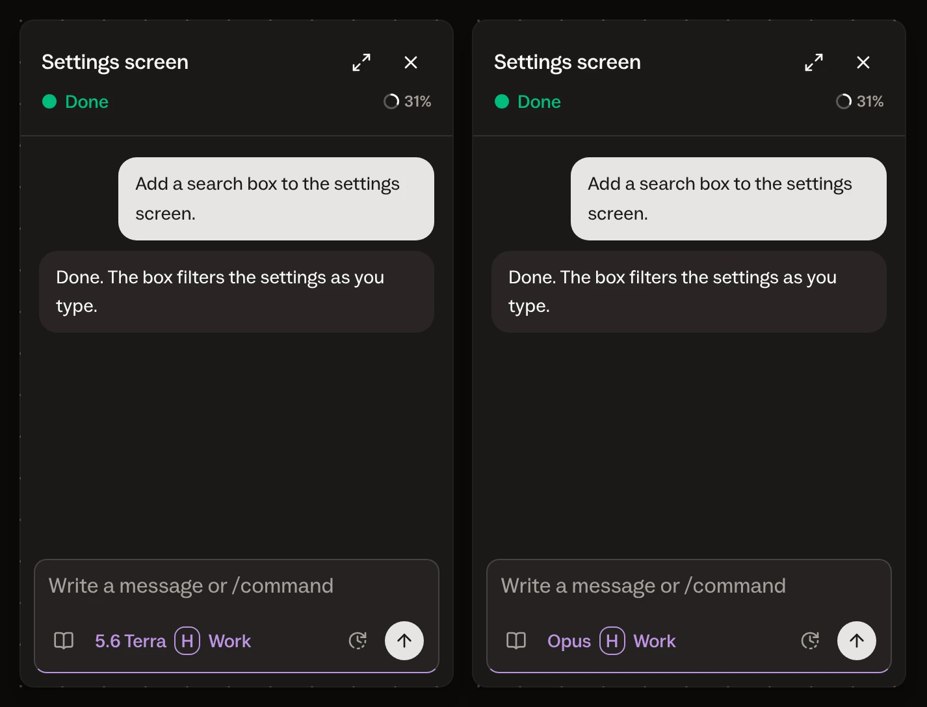
Task: Click the green Done status in the Opus panel
Action: [x=528, y=102]
